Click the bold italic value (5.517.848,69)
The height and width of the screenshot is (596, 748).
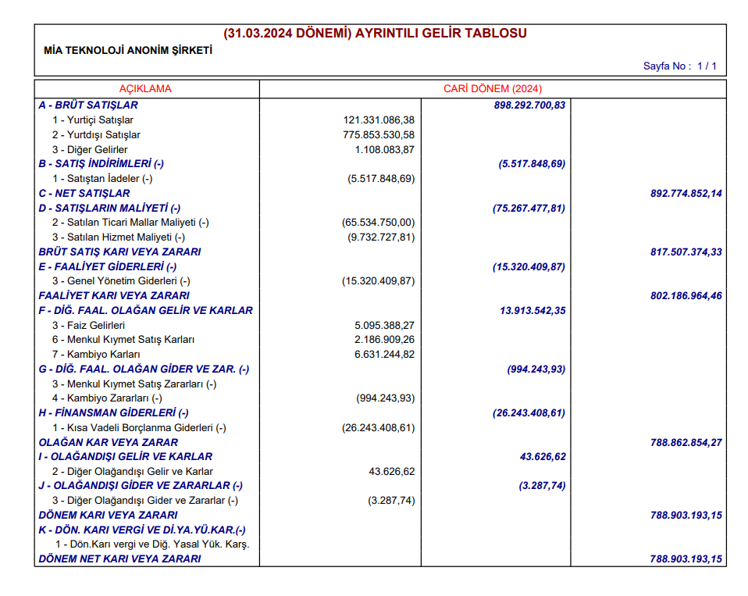point(532,164)
